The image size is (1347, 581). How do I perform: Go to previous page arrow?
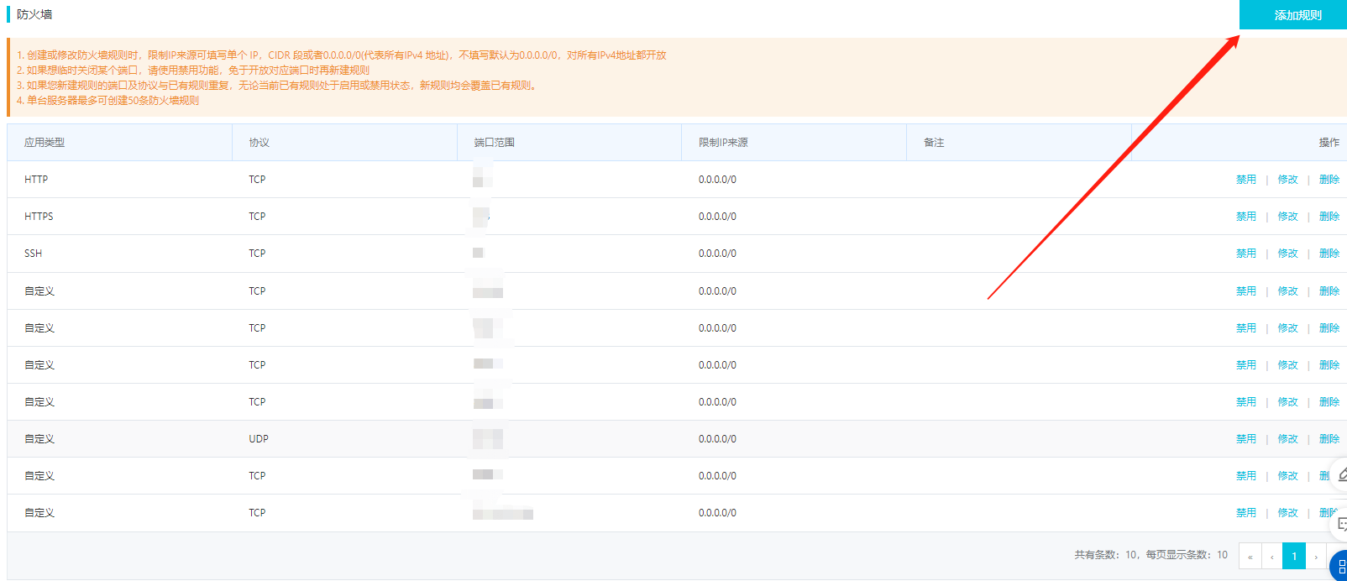tap(1271, 556)
